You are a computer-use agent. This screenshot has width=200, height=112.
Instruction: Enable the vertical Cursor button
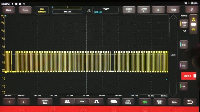(x=143, y=10)
